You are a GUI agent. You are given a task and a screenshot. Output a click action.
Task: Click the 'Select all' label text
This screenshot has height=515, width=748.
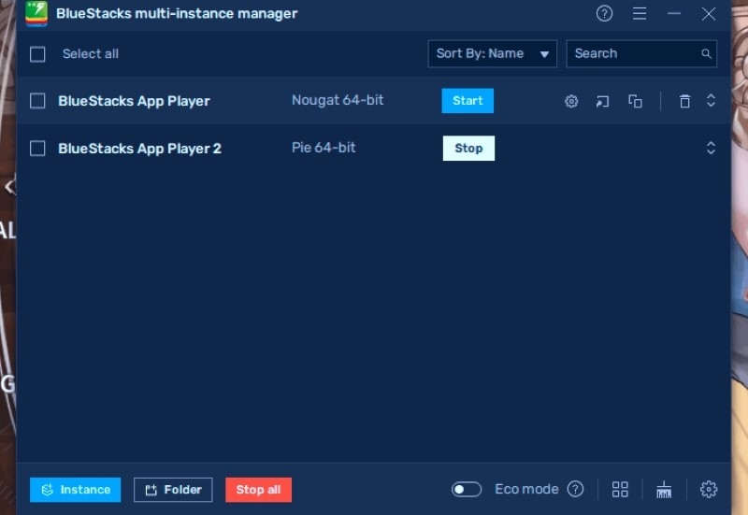coord(91,54)
